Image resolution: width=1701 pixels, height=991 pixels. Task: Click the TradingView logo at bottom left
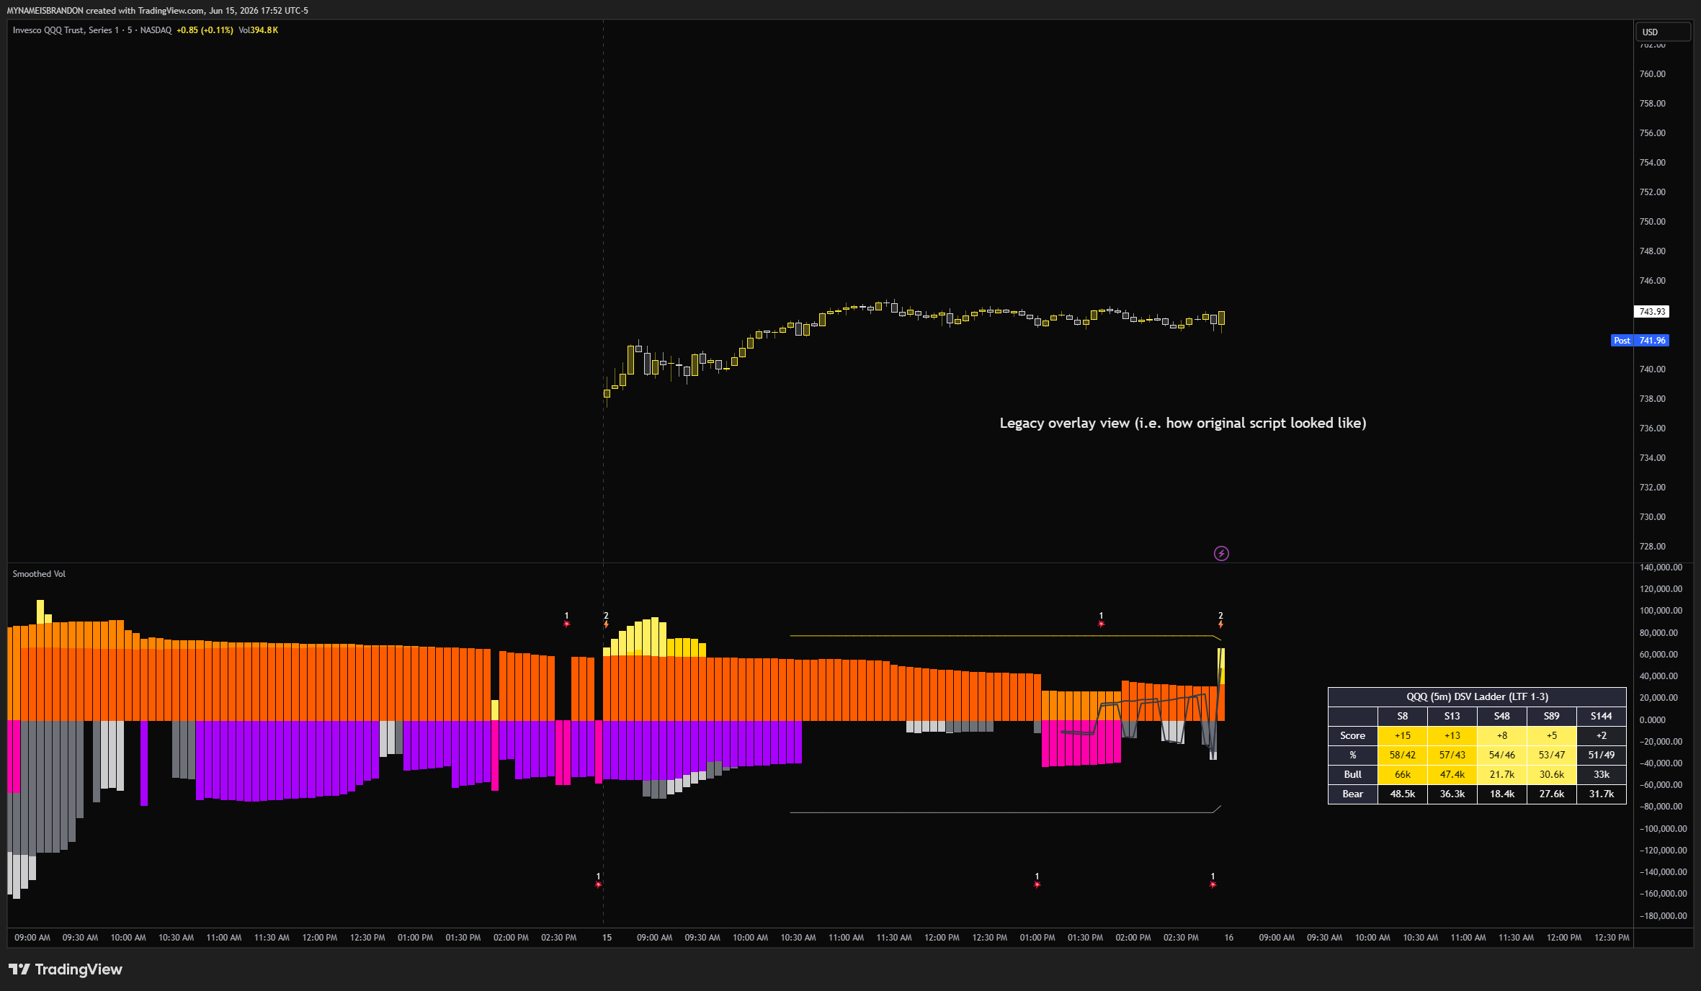coord(66,969)
